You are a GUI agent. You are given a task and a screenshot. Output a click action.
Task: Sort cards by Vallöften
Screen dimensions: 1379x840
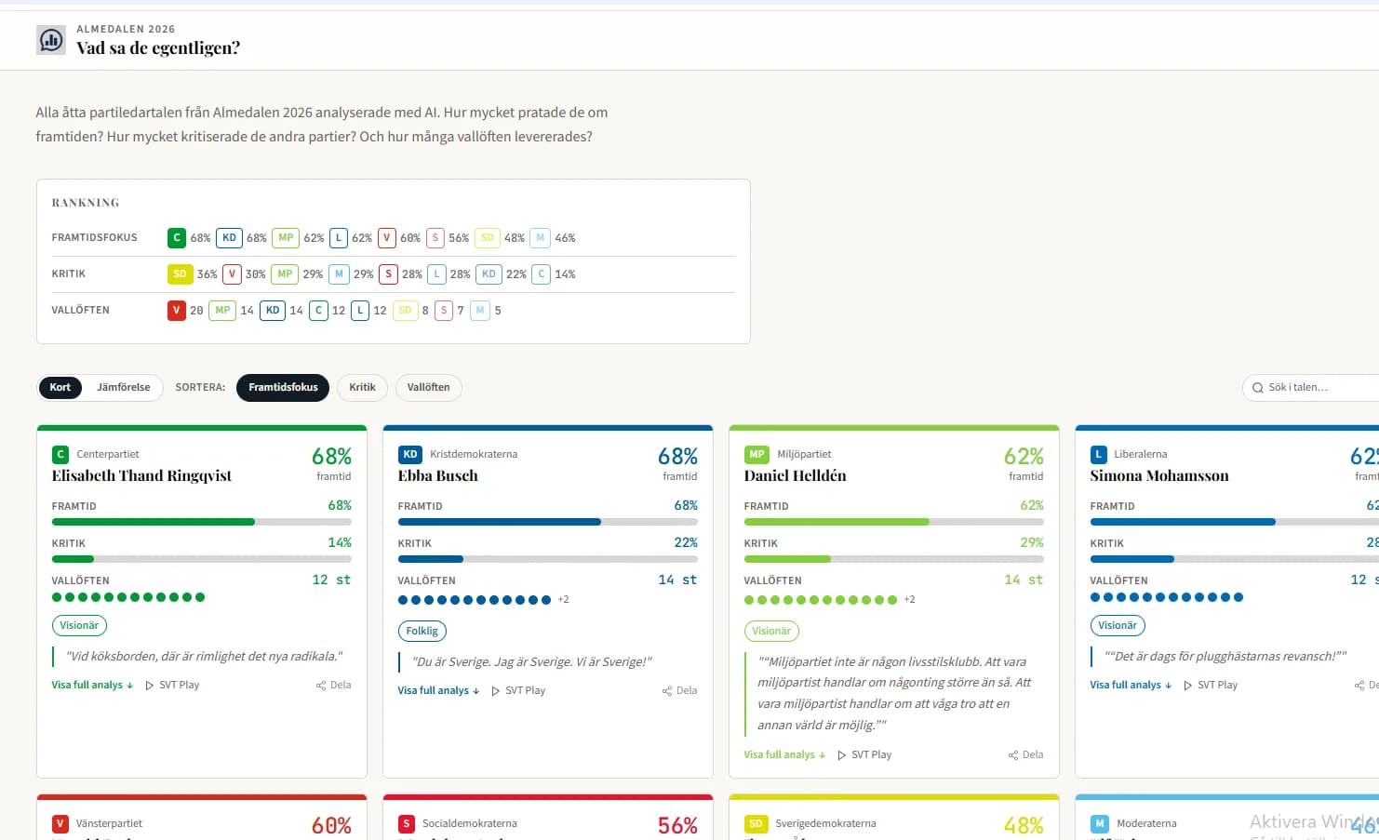(428, 388)
